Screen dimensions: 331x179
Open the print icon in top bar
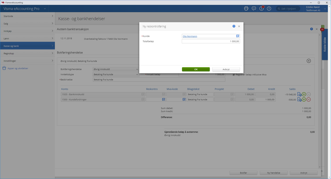(246, 9)
